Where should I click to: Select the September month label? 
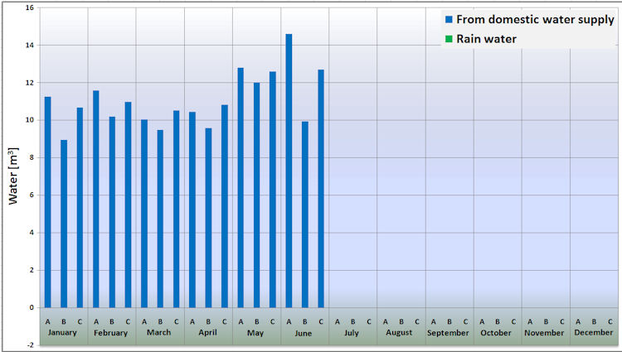click(448, 333)
